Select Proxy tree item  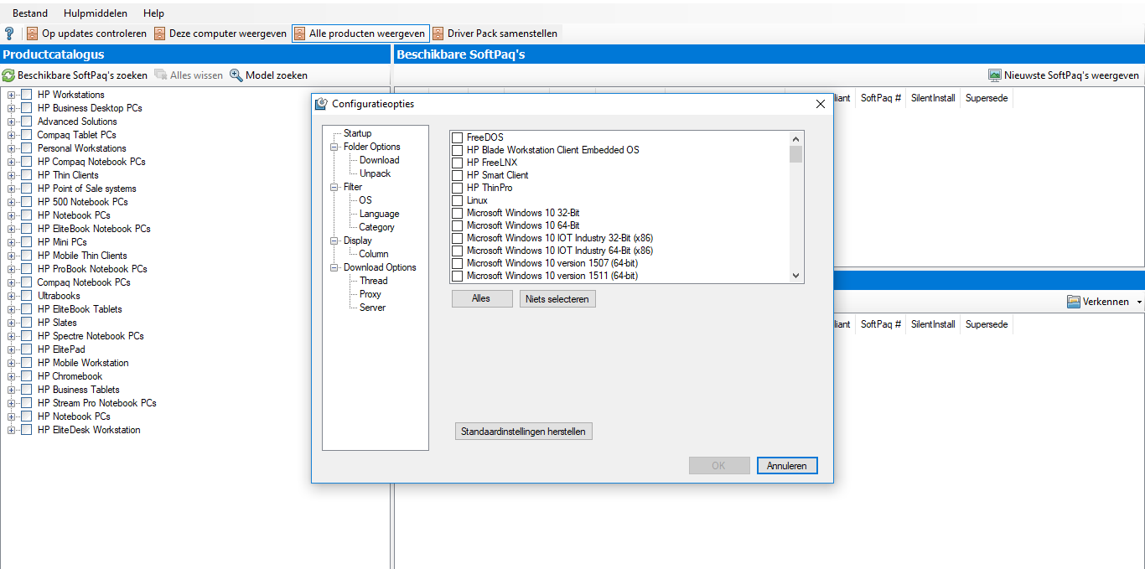[370, 294]
